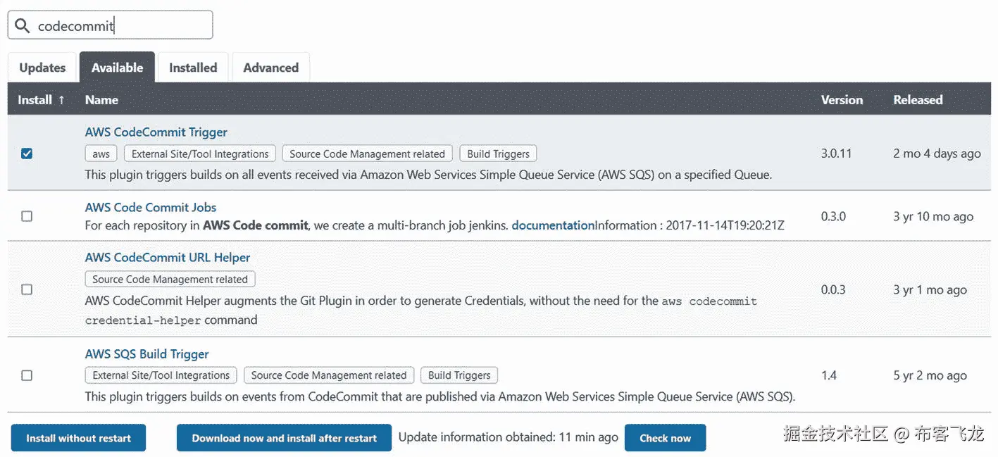This screenshot has width=998, height=457.
Task: Enable the AWS CodeCommit URL Helper checkbox
Action: point(27,289)
